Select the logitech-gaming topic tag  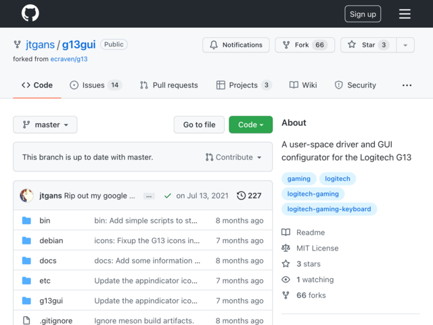[313, 194]
